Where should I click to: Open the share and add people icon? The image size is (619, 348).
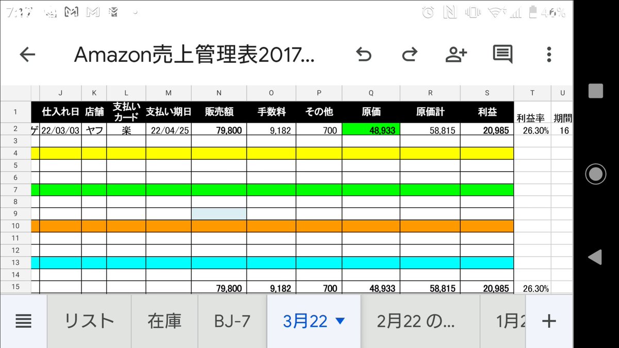pyautogui.click(x=456, y=55)
